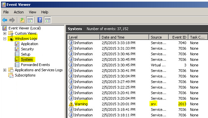
Task: Open the Help question mark icon
Action: (40, 20)
